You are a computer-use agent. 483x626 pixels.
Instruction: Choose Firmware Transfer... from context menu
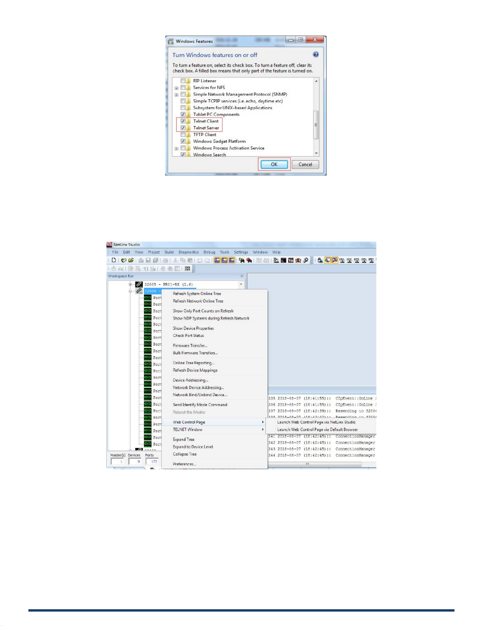[190, 346]
